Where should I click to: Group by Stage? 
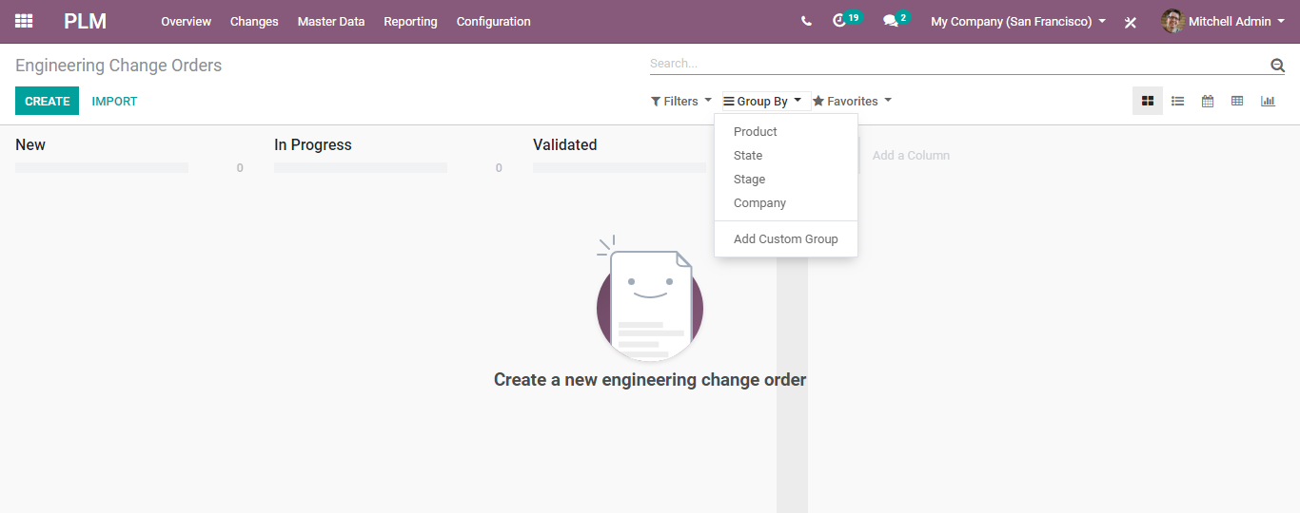tap(786, 180)
